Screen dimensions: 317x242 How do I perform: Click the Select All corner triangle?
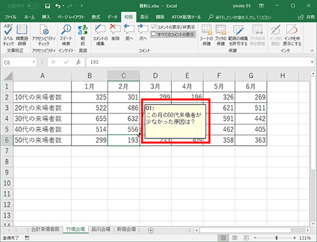(8, 76)
